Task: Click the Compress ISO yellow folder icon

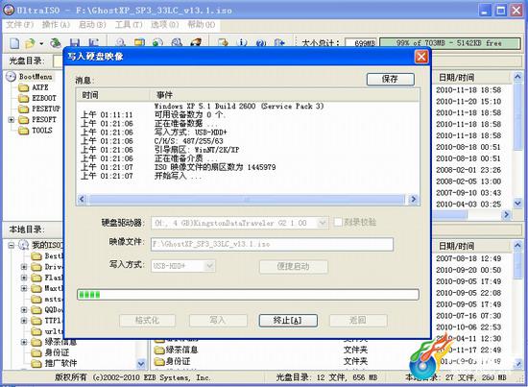Action: click(139, 43)
